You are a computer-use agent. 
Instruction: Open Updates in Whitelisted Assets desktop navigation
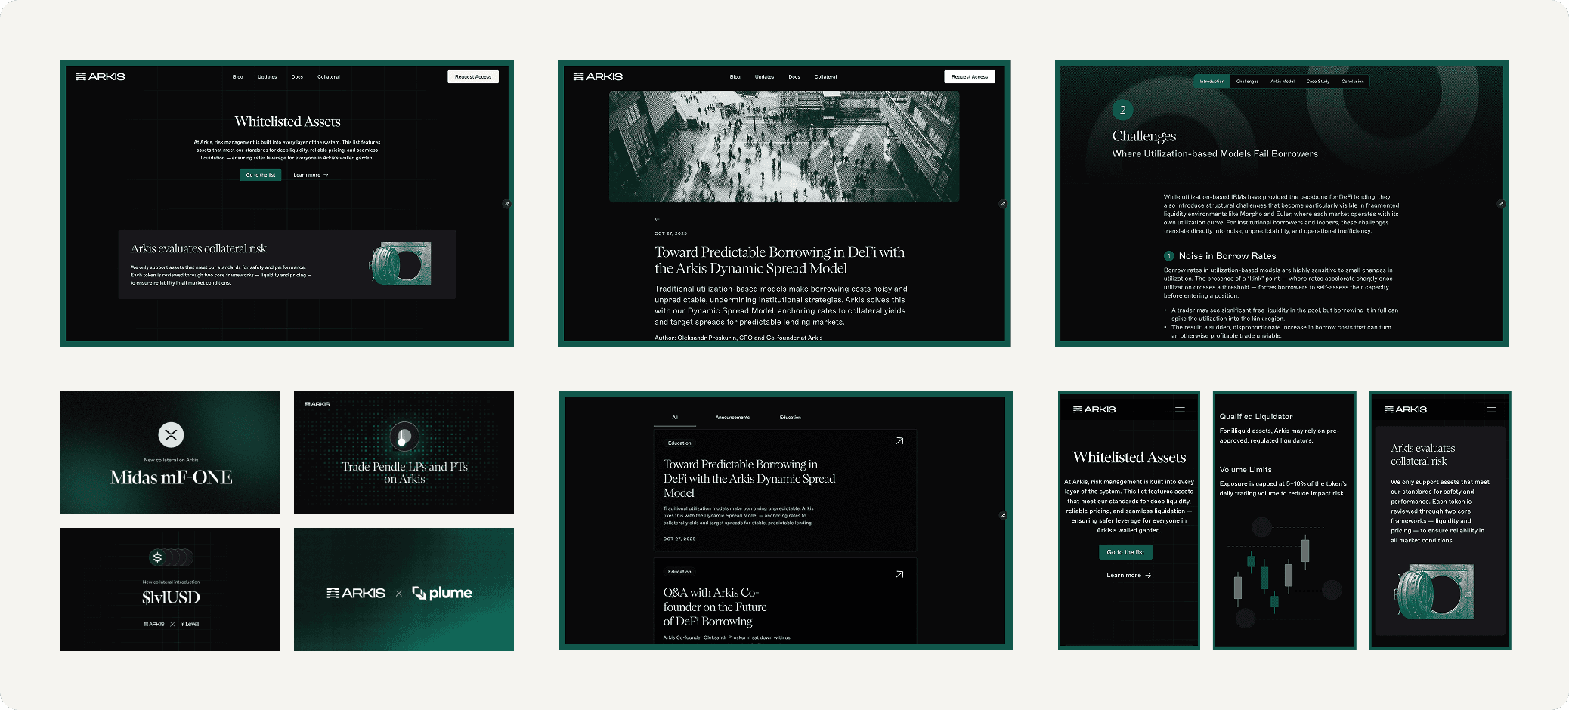tap(268, 77)
